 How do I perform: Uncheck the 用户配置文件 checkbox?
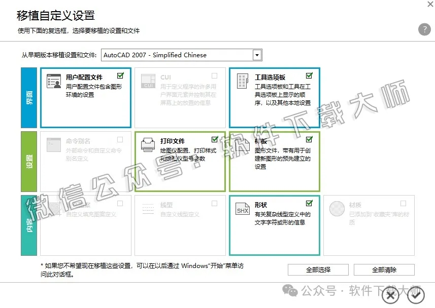(120, 74)
